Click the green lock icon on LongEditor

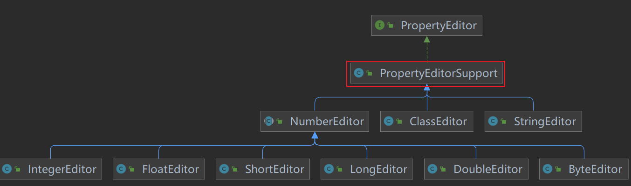point(339,170)
